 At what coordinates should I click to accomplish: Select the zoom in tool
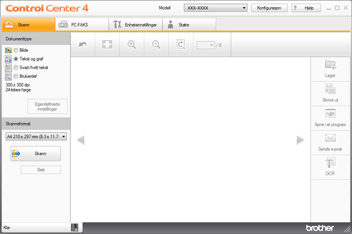pyautogui.click(x=131, y=44)
